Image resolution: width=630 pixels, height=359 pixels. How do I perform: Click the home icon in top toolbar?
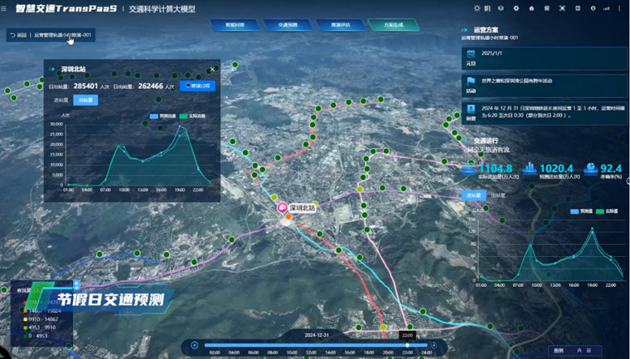click(530, 8)
